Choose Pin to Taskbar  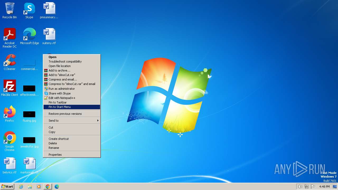point(72,102)
